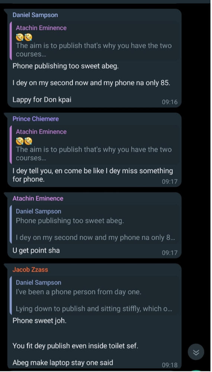Open Prince Chiemere's sender name
The image size is (212, 372).
point(36,119)
